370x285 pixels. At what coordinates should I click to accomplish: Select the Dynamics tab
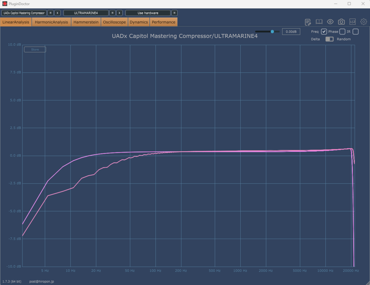pyautogui.click(x=139, y=22)
